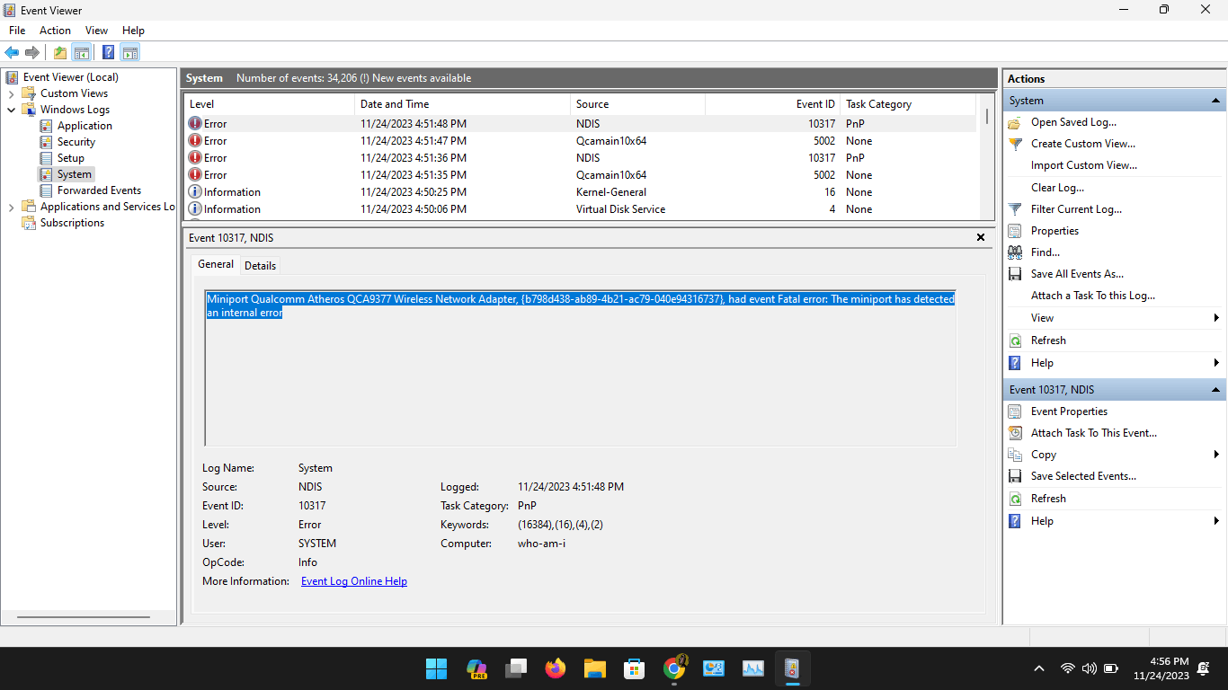Switch to the General tab
The height and width of the screenshot is (690, 1228).
point(216,264)
